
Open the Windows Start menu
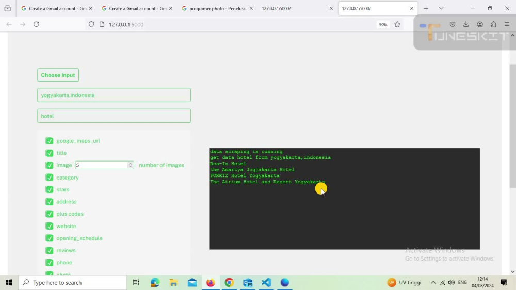[9, 282]
